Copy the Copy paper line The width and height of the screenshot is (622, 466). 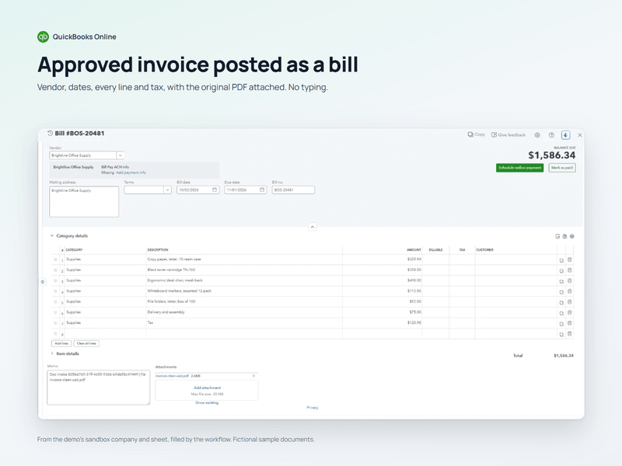coord(561,260)
